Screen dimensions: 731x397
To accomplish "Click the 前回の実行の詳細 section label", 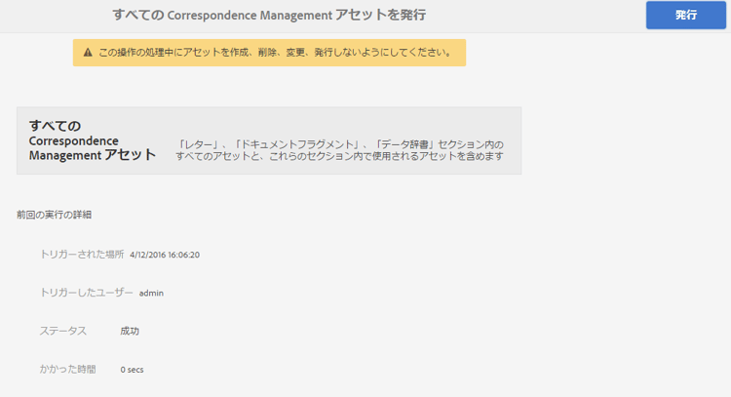I will 54,215.
